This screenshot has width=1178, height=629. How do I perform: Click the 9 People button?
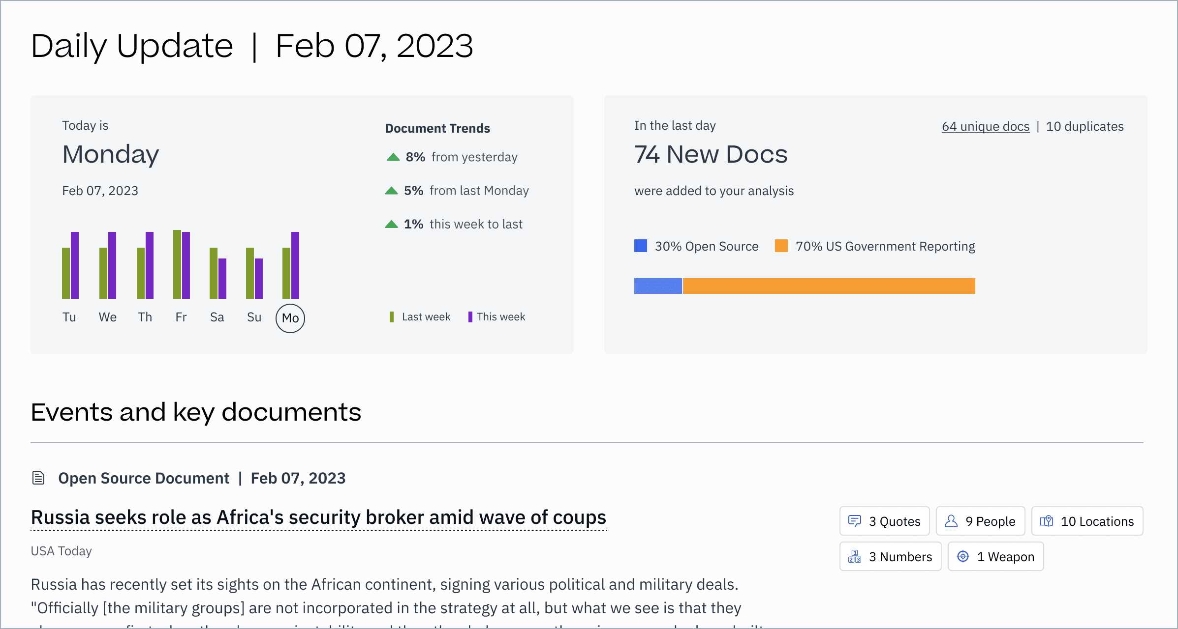click(980, 521)
